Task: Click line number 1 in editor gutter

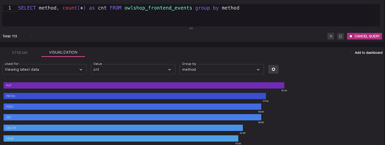Action: [9, 8]
